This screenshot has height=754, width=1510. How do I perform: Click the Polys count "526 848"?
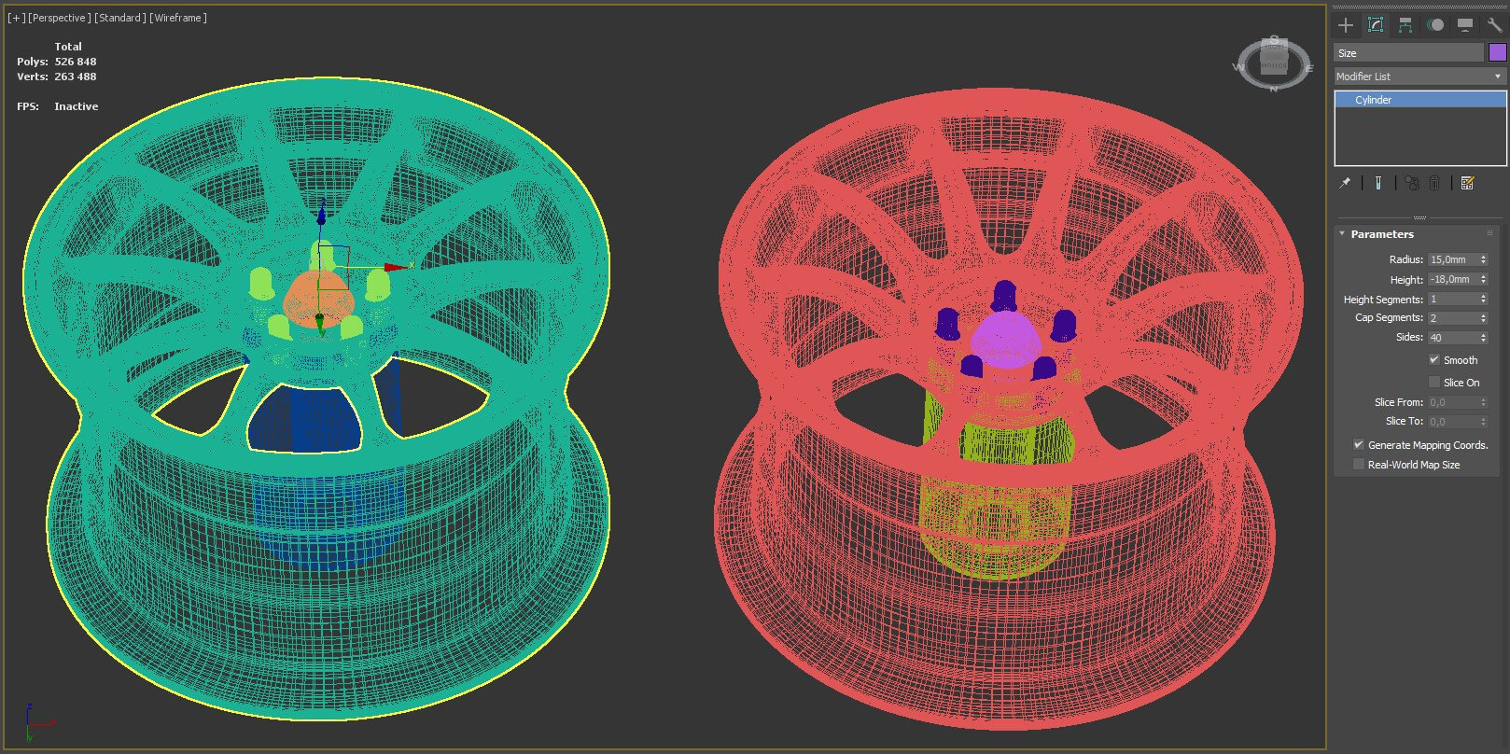pyautogui.click(x=76, y=62)
